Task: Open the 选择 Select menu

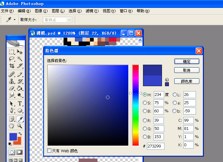Action: [x=75, y=11]
